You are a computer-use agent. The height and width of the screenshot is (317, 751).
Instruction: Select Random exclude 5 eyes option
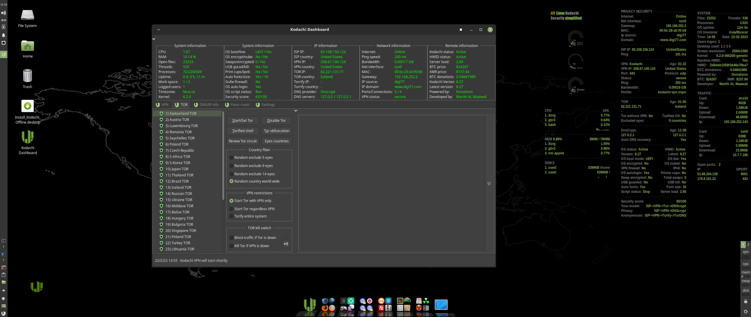coord(251,158)
